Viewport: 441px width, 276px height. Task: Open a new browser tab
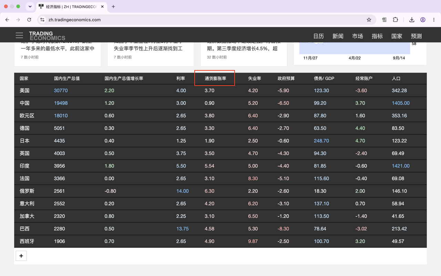[x=113, y=7]
